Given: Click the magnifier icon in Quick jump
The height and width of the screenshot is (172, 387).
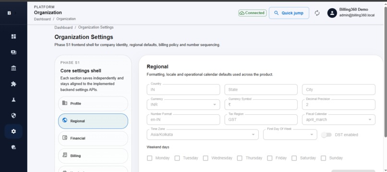Looking at the screenshot, I should click(277, 13).
